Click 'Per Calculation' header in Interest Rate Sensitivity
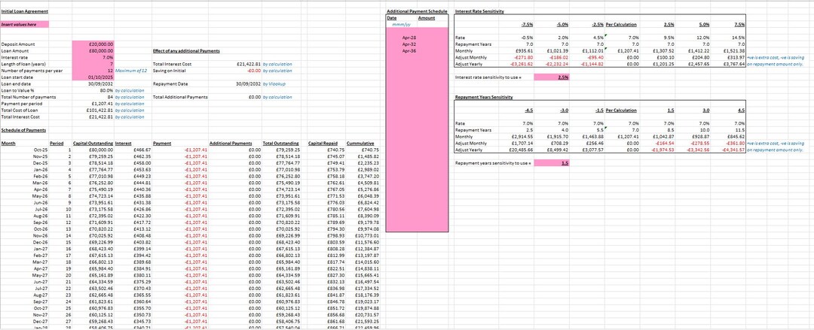814x330 pixels. 621,24
